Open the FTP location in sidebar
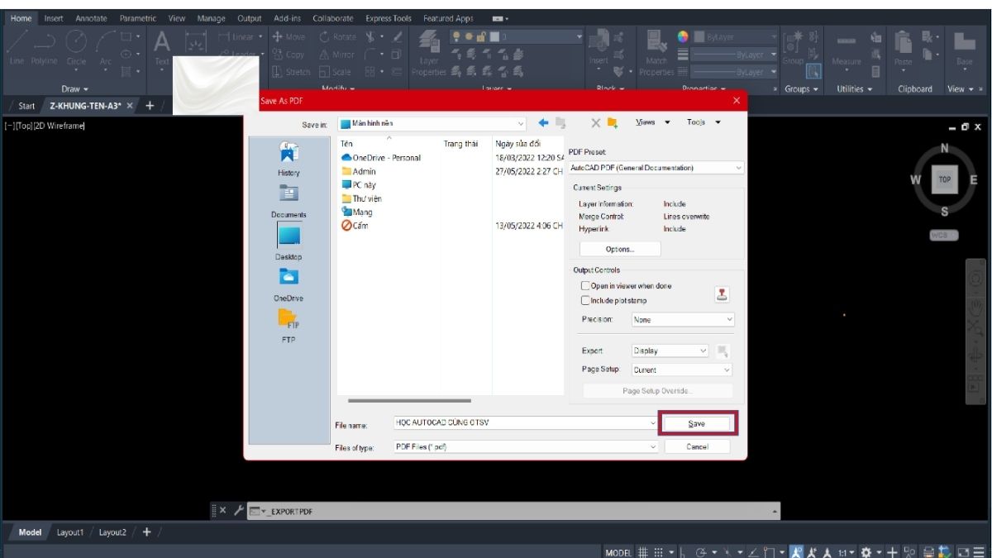This screenshot has height=558, width=992. (289, 325)
